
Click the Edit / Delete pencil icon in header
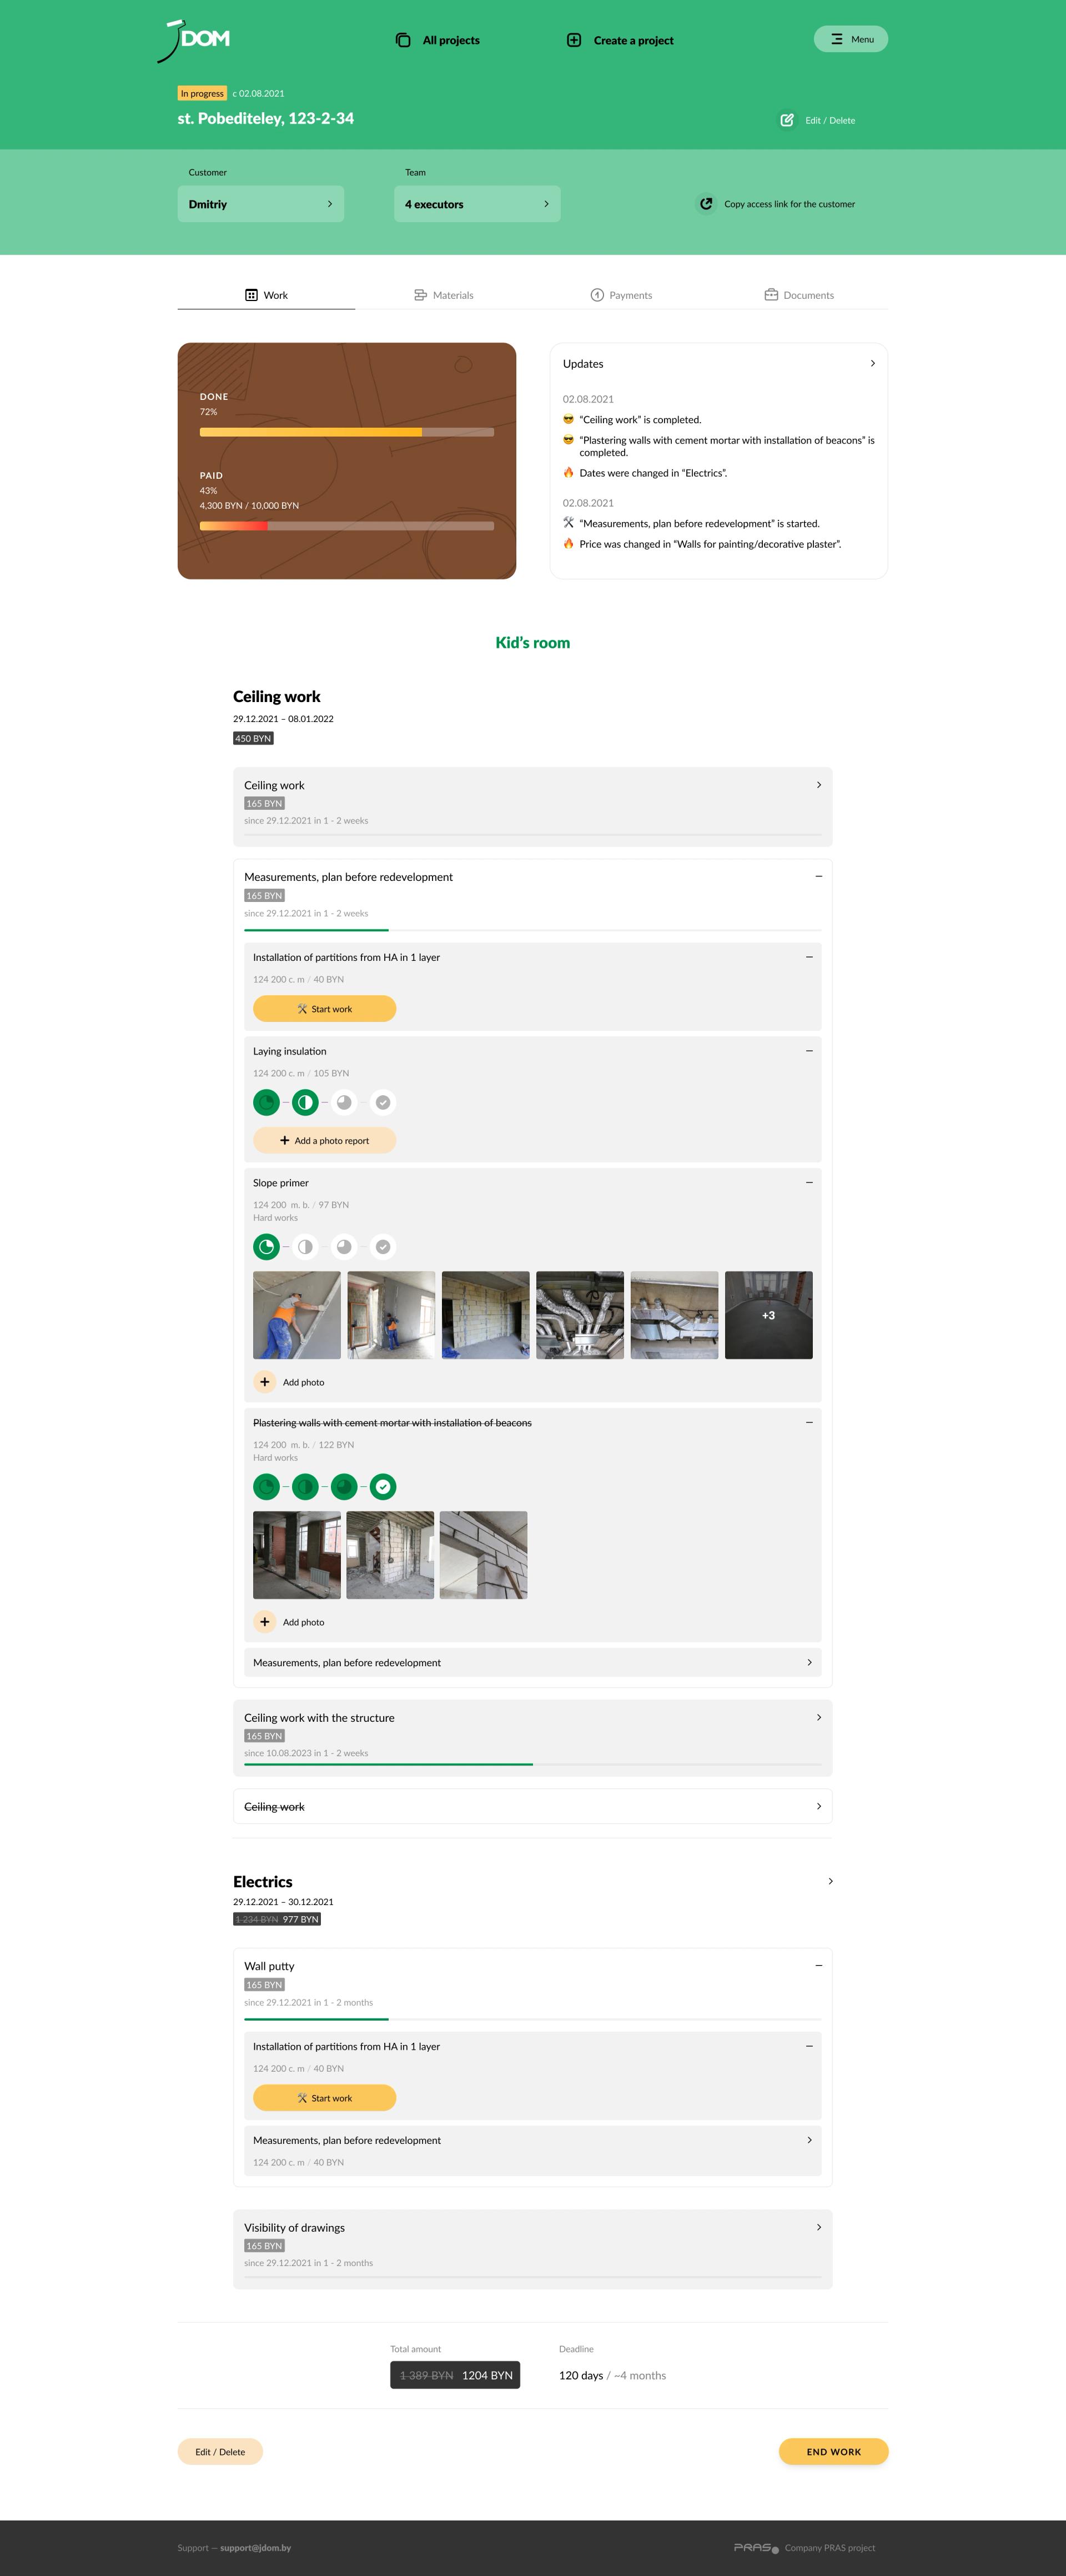click(787, 120)
